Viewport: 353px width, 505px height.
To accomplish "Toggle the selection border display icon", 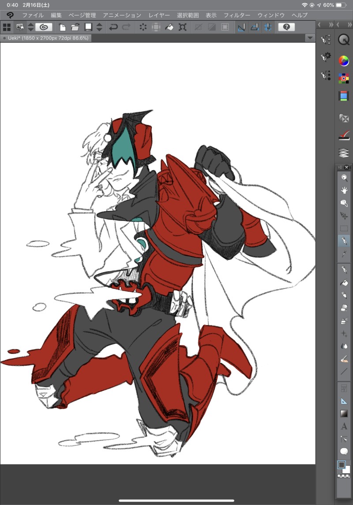I will [225, 27].
